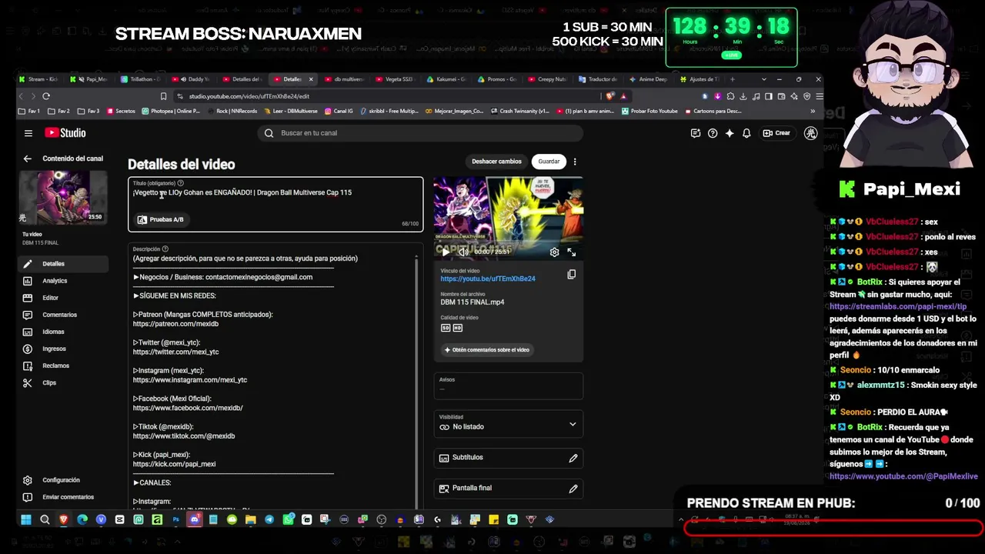Switch to the Creepy Nuts browser tab
Image resolution: width=985 pixels, height=554 pixels.
coord(546,79)
